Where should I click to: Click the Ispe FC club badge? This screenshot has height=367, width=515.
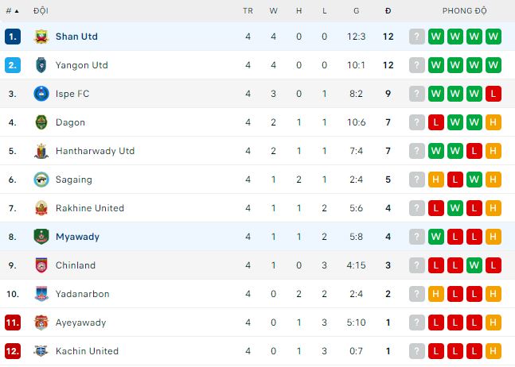click(41, 94)
